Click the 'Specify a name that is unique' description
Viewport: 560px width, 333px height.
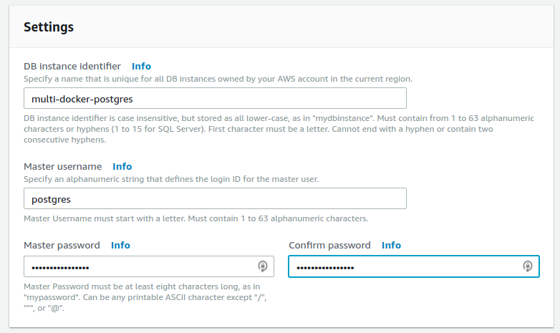tap(218, 79)
